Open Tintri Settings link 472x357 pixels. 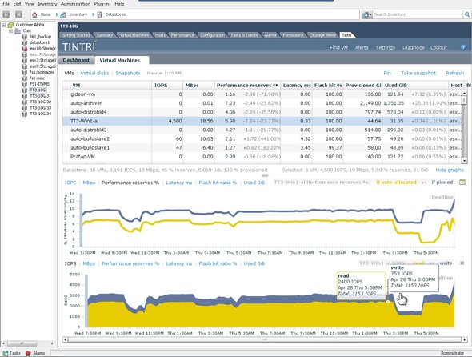(x=386, y=47)
